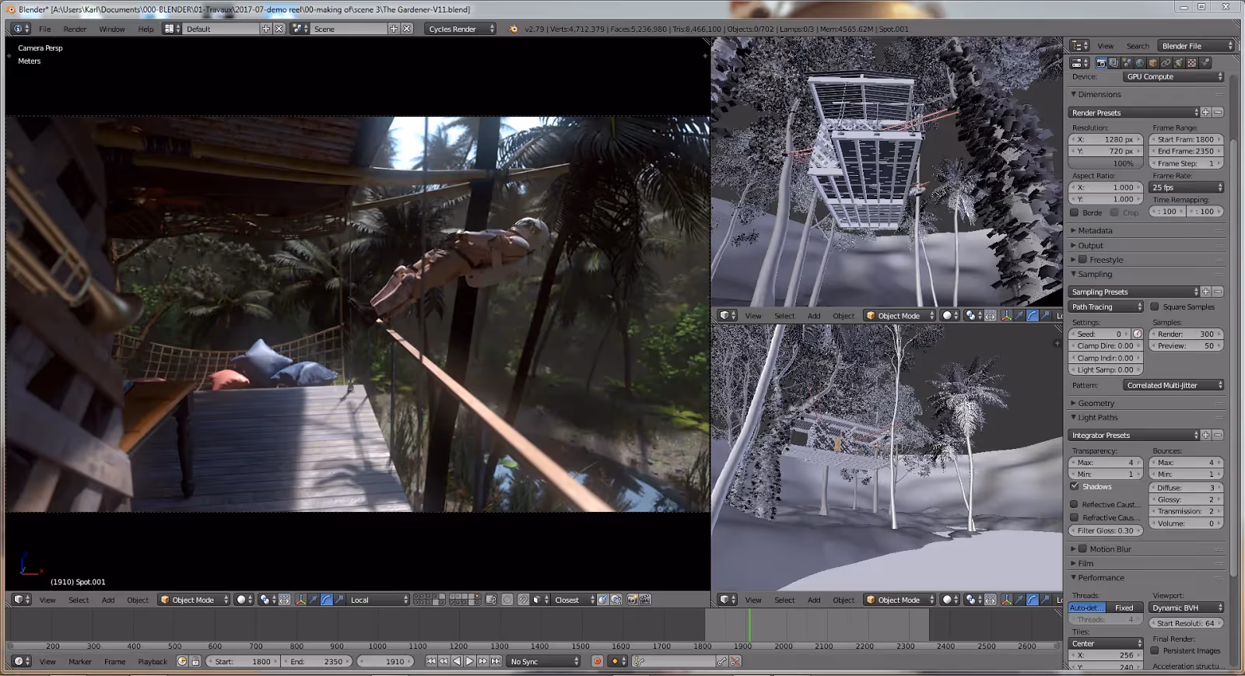
Task: Open the File menu
Action: pyautogui.click(x=45, y=29)
